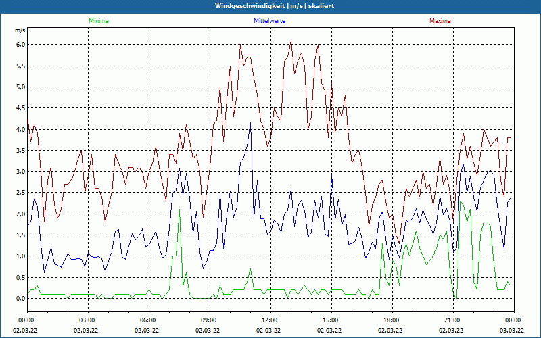
Task: Click the 2,5 y-axis value
Action: (x=21, y=193)
